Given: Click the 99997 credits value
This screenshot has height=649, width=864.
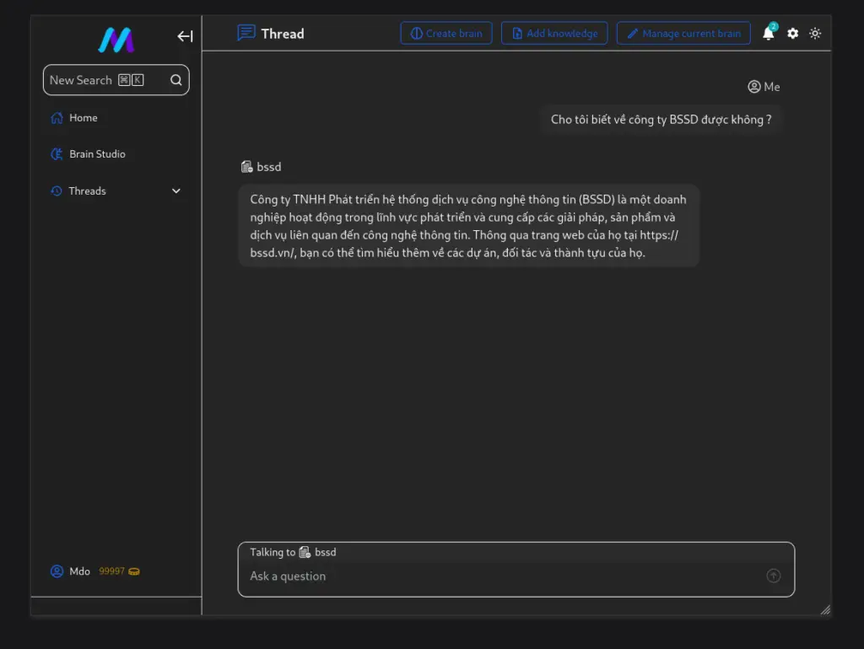Looking at the screenshot, I should 111,571.
